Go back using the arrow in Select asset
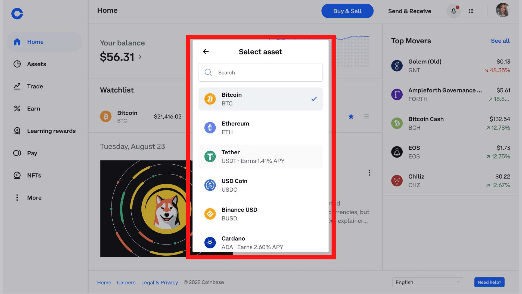Screen dimensions: 522x294 click(206, 52)
